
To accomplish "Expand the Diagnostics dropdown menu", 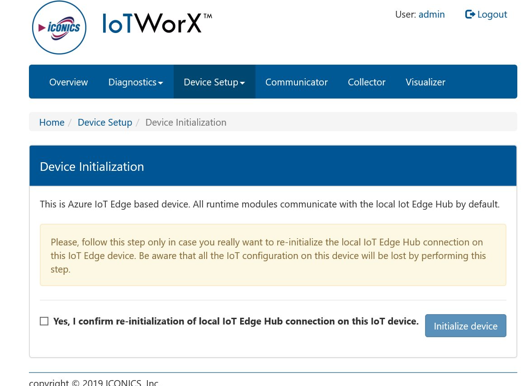I will [136, 82].
